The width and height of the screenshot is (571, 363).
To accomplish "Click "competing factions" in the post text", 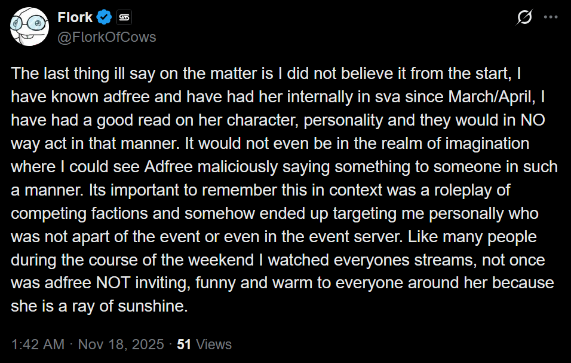I will [x=79, y=213].
